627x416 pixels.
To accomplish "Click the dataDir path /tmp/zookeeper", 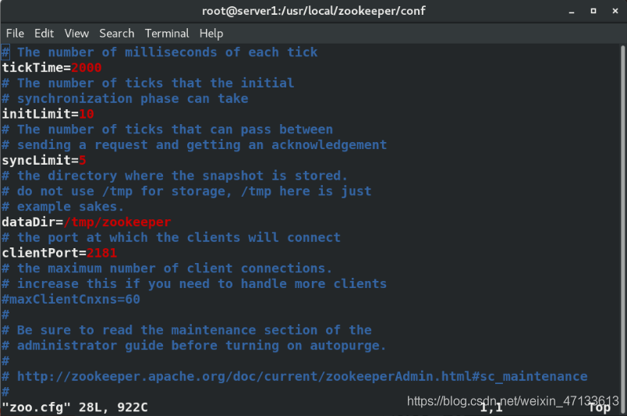I will (117, 222).
